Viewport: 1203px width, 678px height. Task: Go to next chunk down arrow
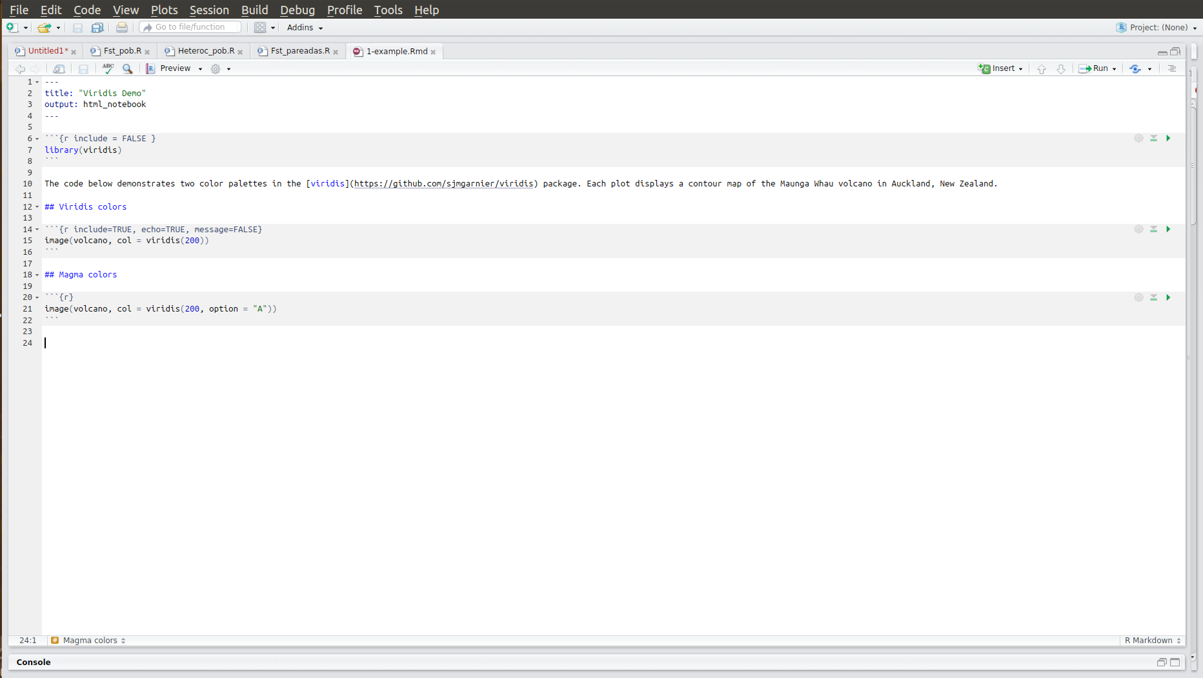pyautogui.click(x=1060, y=68)
